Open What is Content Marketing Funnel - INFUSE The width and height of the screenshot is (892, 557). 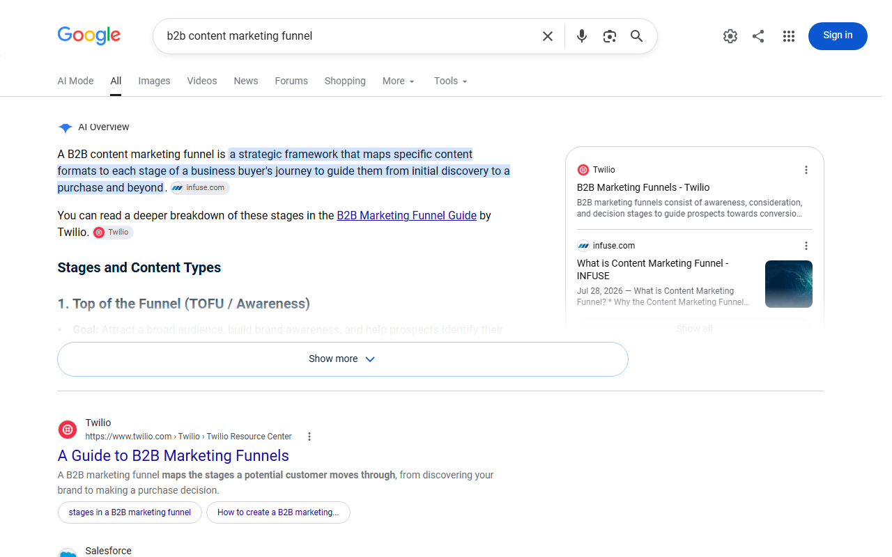tap(653, 269)
